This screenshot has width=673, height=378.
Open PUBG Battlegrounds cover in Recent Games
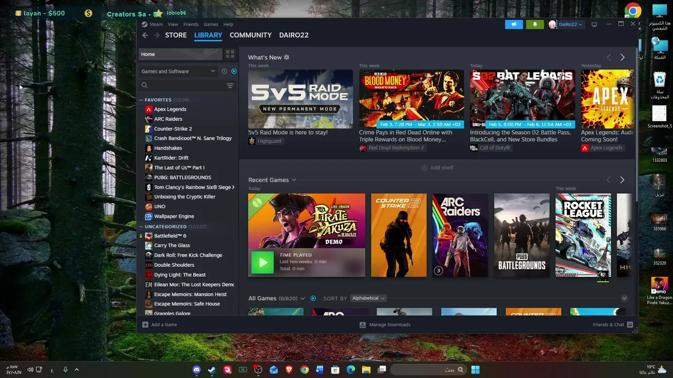click(522, 235)
